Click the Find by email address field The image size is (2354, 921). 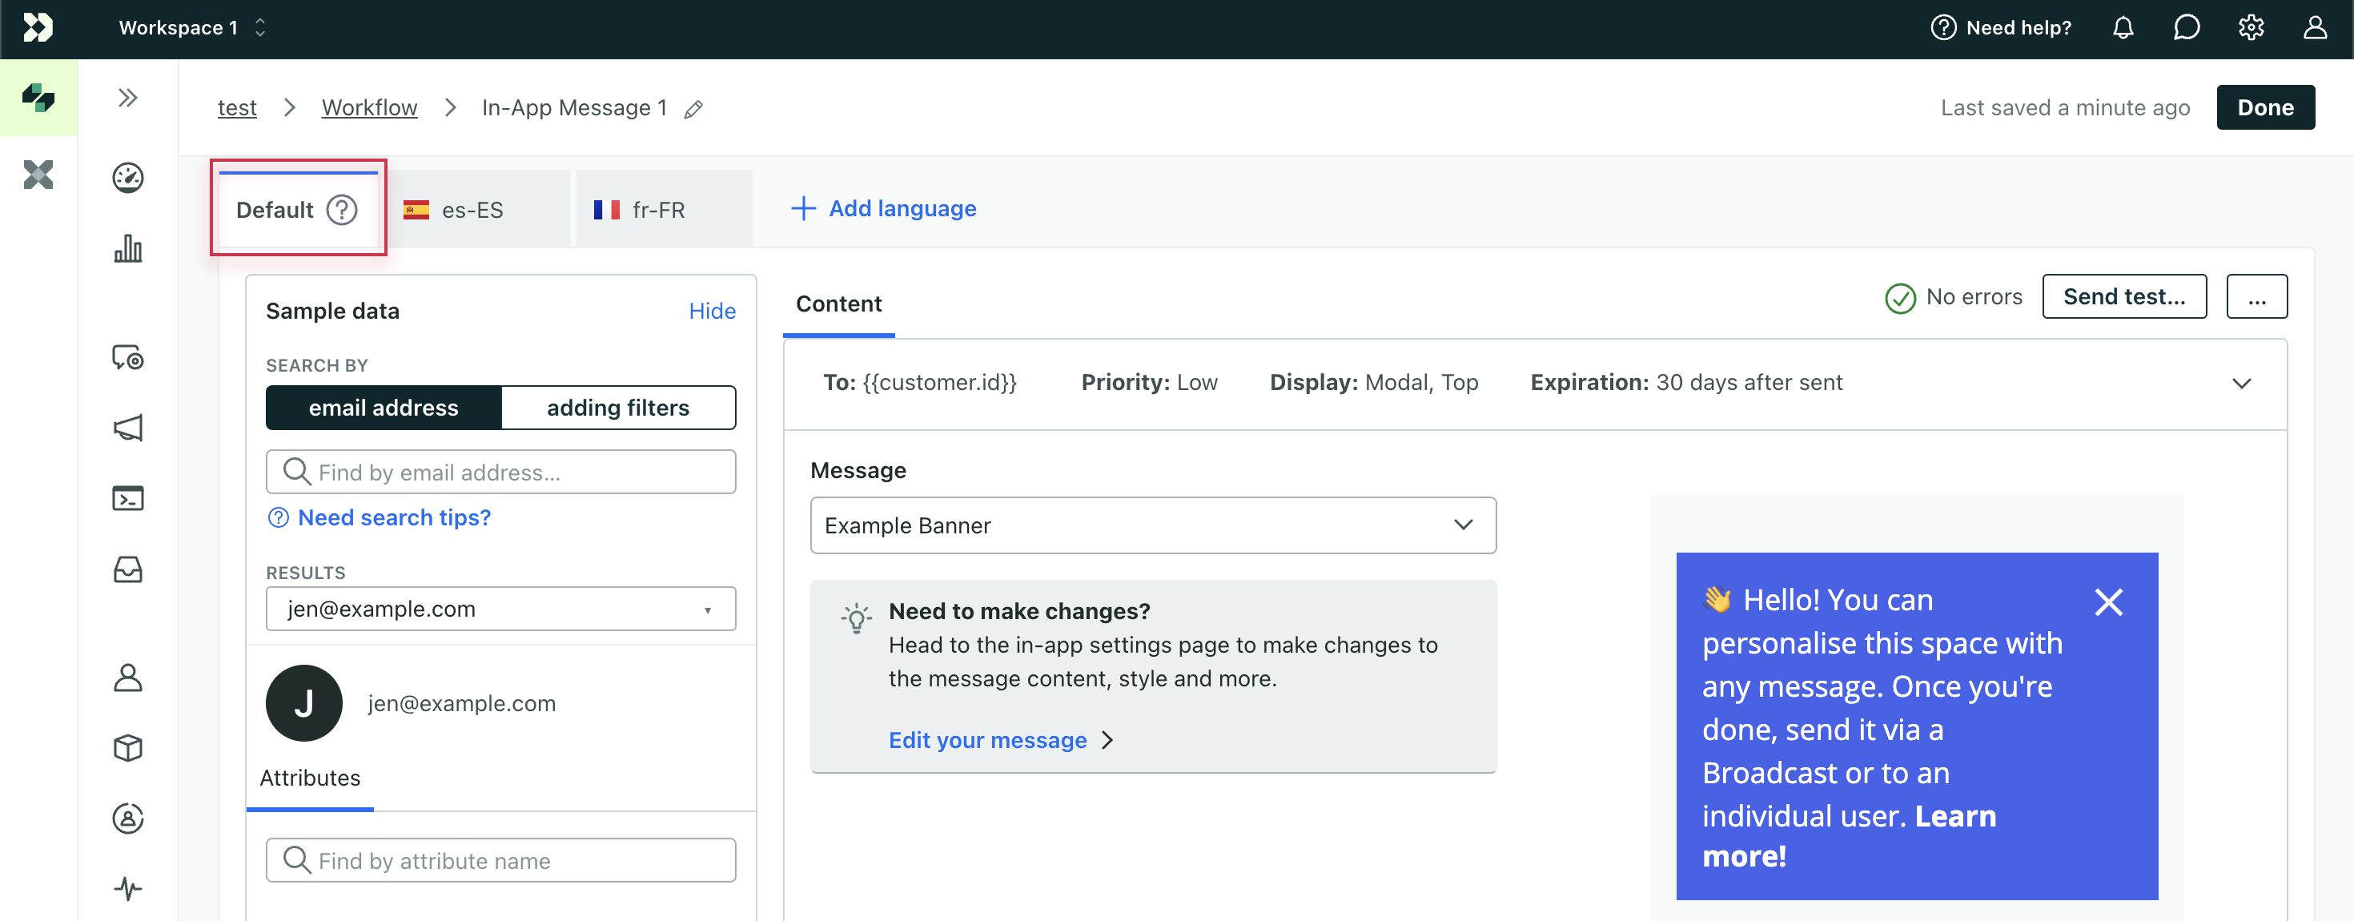pyautogui.click(x=500, y=472)
